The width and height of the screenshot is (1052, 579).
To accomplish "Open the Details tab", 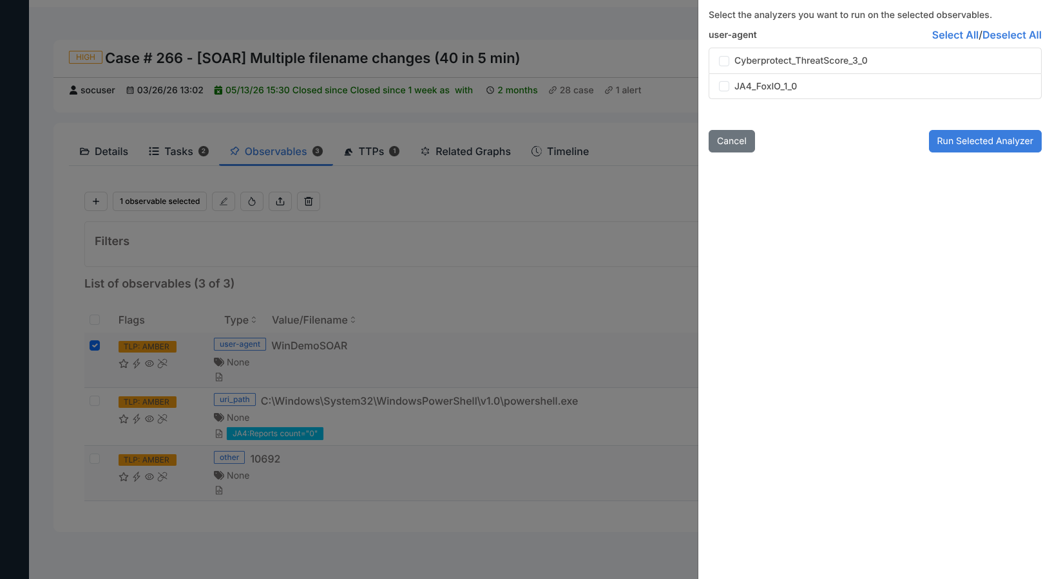I will pos(104,152).
